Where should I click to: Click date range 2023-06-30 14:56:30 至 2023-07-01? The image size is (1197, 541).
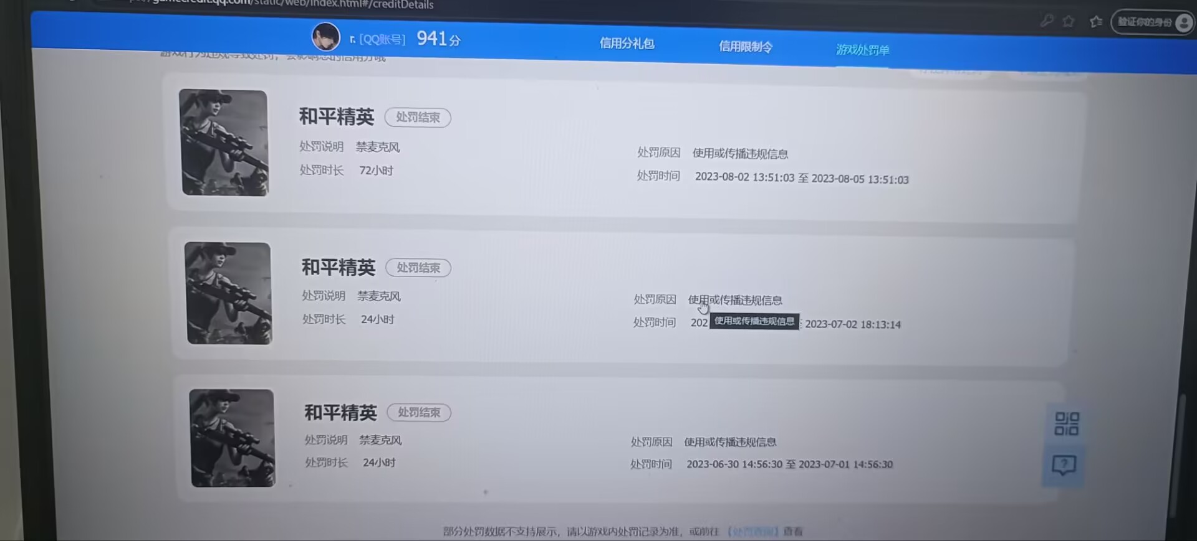[789, 464]
